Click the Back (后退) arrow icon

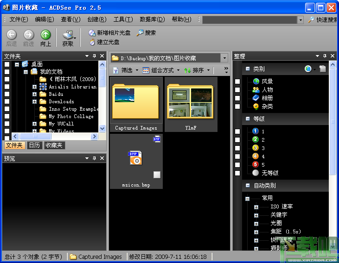click(x=11, y=35)
